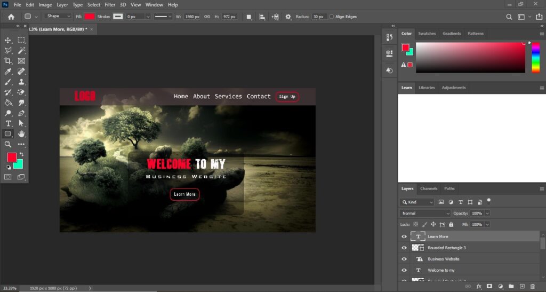Toggle lock all padlock
The image size is (546, 292).
451,224
